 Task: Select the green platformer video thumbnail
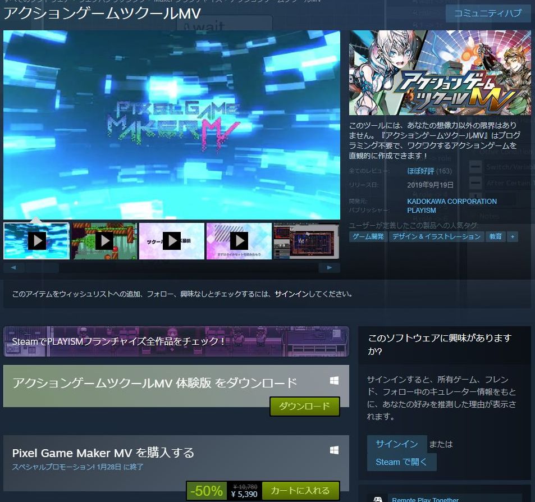pos(104,241)
